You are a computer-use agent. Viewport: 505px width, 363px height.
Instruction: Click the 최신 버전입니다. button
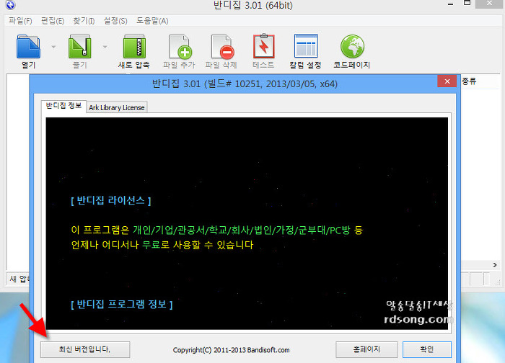pos(85,349)
